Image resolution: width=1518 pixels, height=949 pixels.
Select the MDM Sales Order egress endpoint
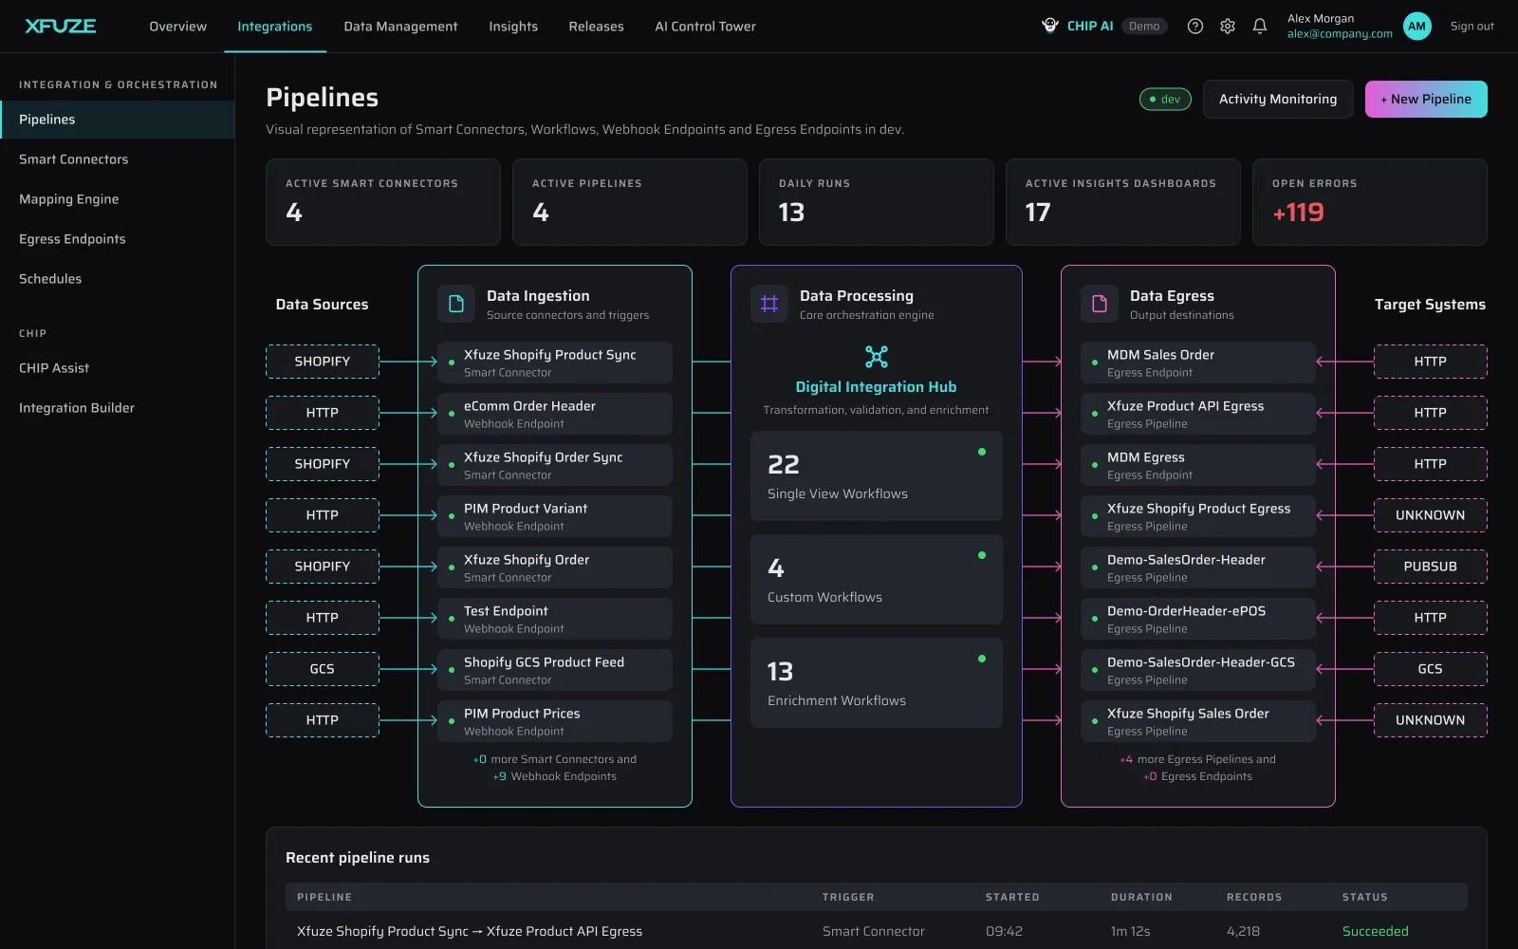(1198, 363)
